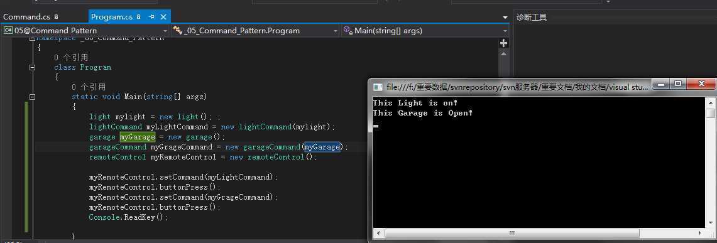
Task: Collapse the namespace code block
Action: 32,38
